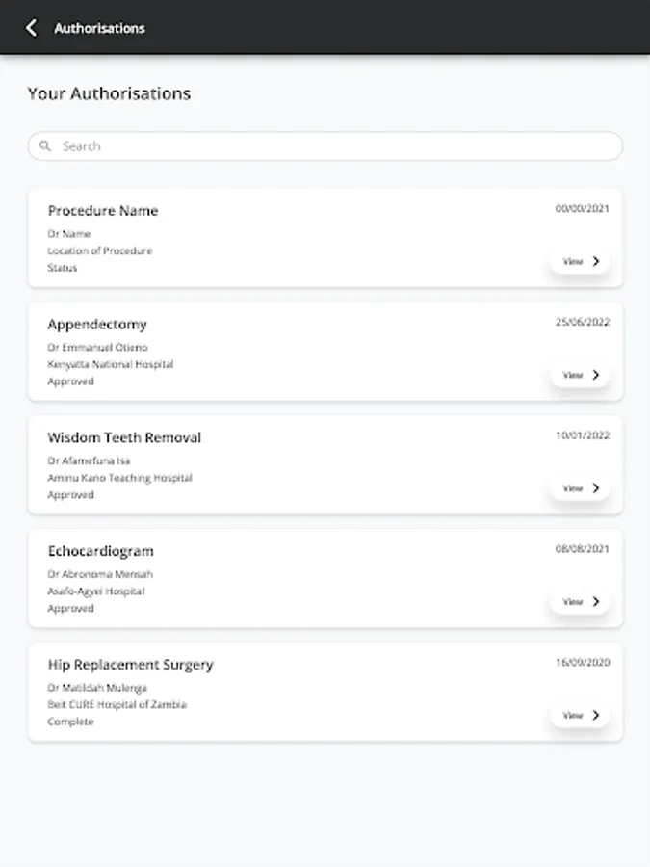Click chevron arrow on Appendectomy card
Screen dimensions: 650x867
pos(596,375)
